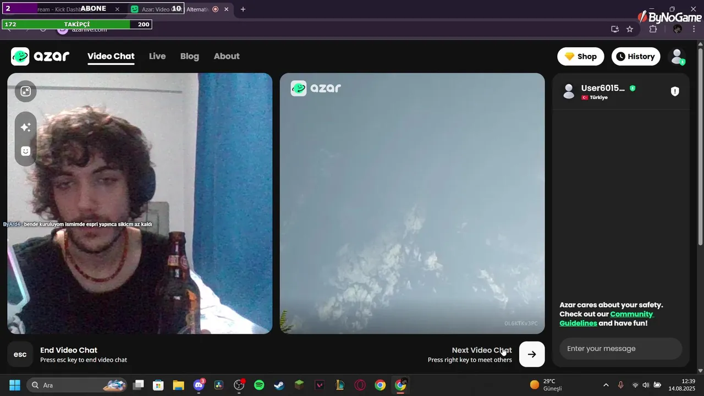This screenshot has height=396, width=704.
Task: Click the User6015 username
Action: [x=603, y=88]
